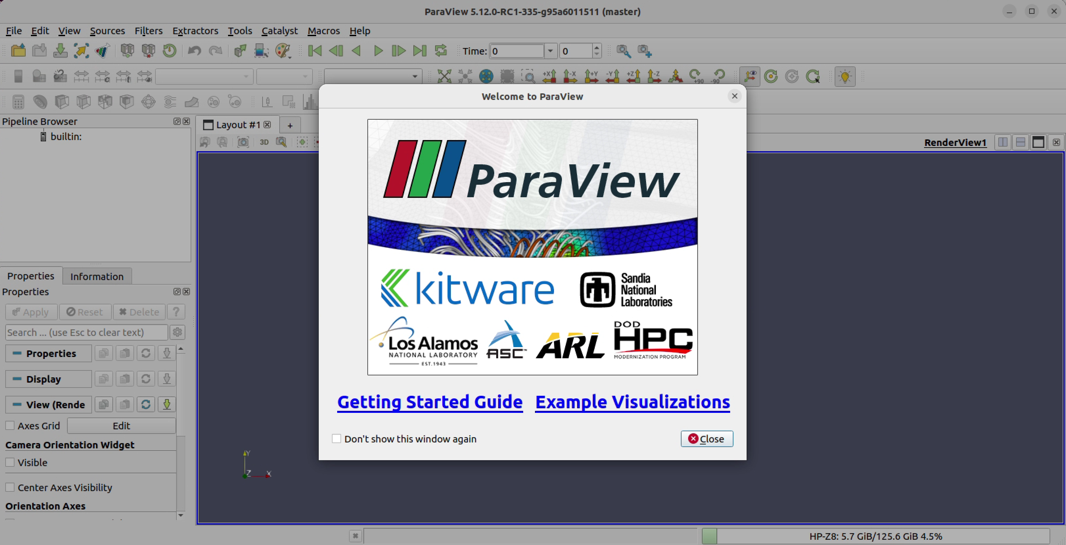
Task: Click the RenderView1 title label
Action: 955,142
